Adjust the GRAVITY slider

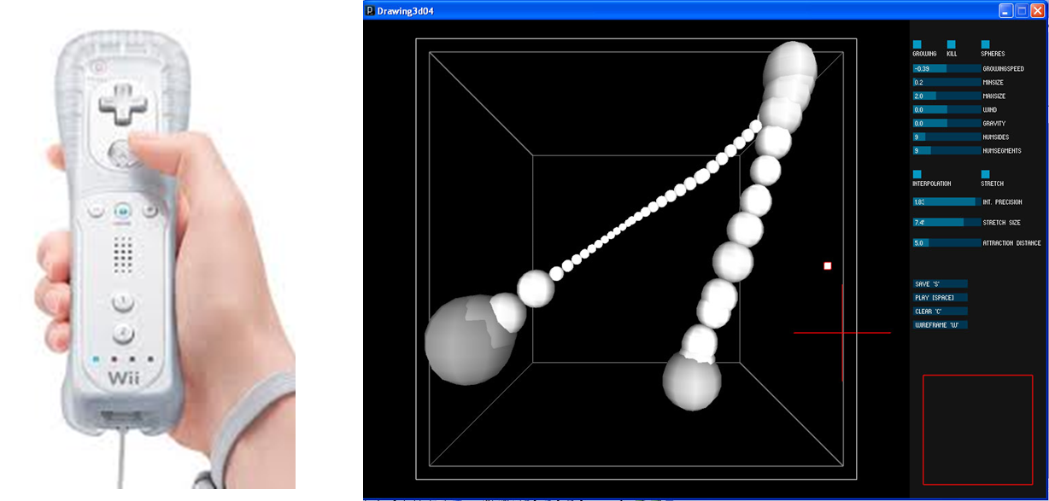[x=946, y=123]
